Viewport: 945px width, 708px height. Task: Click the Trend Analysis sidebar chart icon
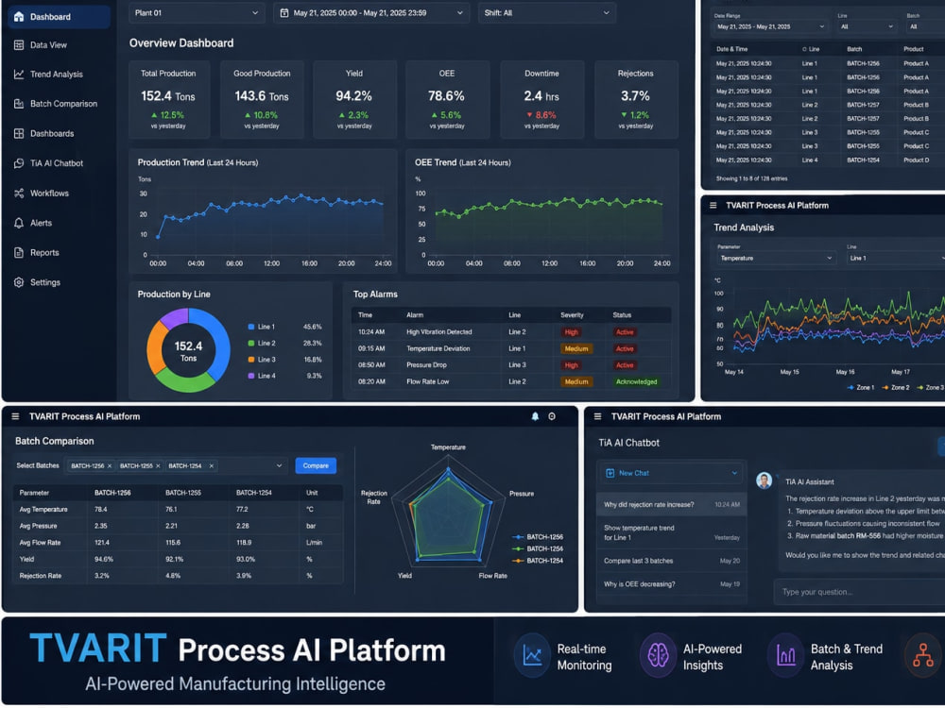pyautogui.click(x=19, y=74)
